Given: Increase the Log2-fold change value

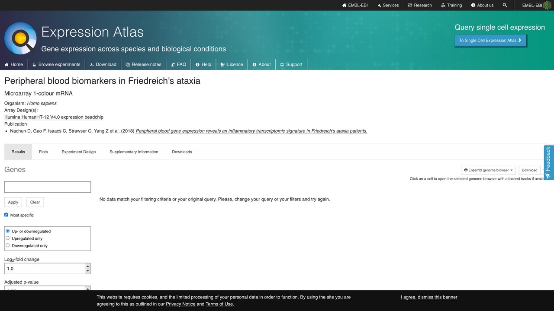Looking at the screenshot, I should 88,266.
